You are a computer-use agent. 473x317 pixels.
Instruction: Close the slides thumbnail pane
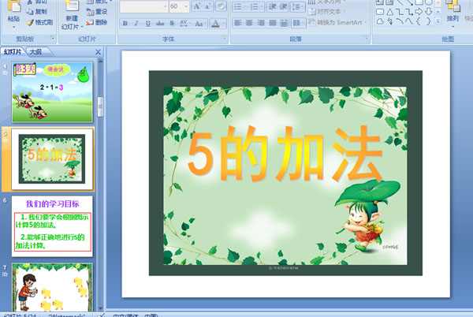[x=98, y=52]
